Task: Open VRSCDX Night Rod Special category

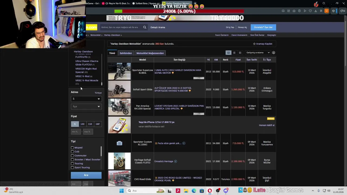Action: click(86, 70)
